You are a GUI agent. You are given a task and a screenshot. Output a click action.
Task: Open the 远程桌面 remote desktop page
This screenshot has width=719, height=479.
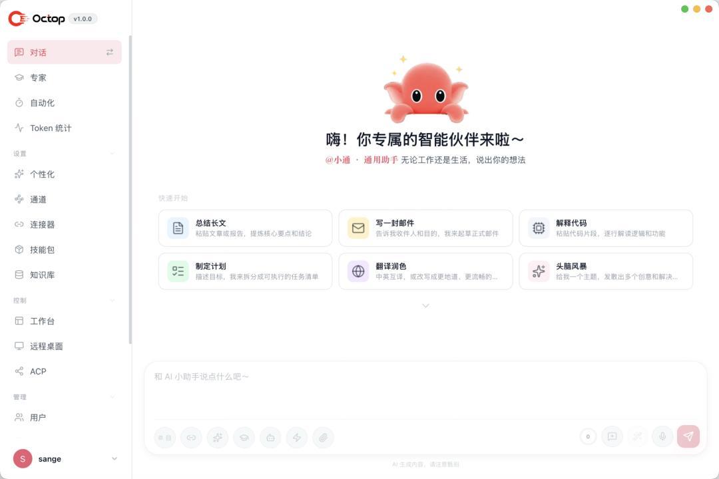pos(64,346)
